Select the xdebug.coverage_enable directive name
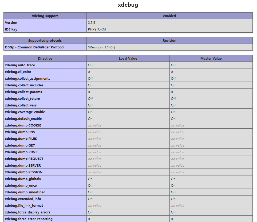 tap(25, 112)
